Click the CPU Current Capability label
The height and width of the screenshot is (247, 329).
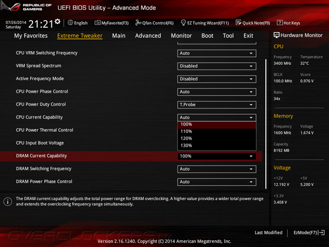[39, 117]
